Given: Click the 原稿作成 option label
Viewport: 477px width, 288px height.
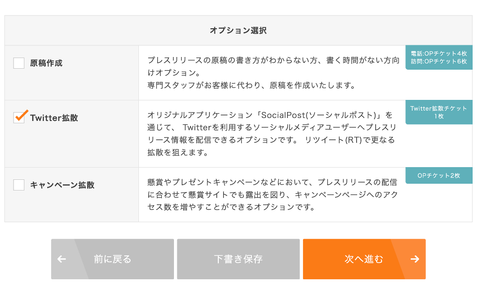Looking at the screenshot, I should (x=46, y=63).
